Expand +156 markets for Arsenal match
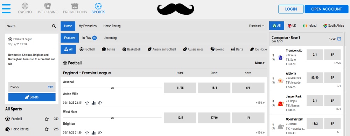The image size is (350, 136). click(260, 103)
